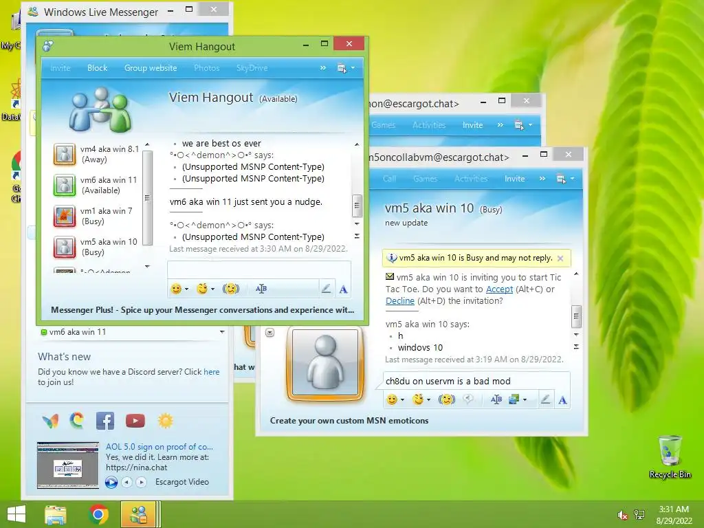Click 'here' link to join Discord
Image resolution: width=704 pixels, height=528 pixels.
pyautogui.click(x=212, y=372)
